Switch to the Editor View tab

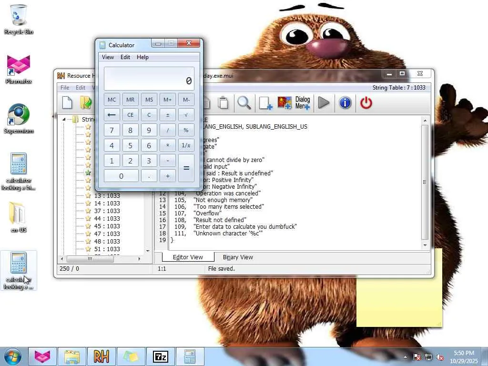coord(188,257)
